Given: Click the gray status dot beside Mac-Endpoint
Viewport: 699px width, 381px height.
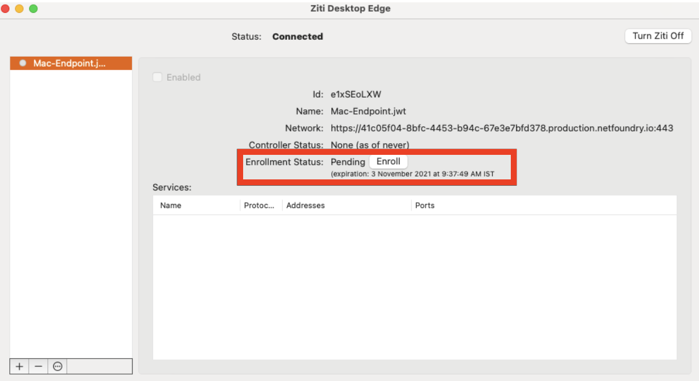Looking at the screenshot, I should click(x=22, y=64).
